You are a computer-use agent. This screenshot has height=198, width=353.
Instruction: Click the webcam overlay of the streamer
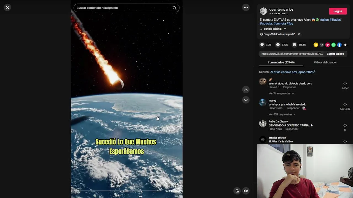pyautogui.click(x=305, y=171)
